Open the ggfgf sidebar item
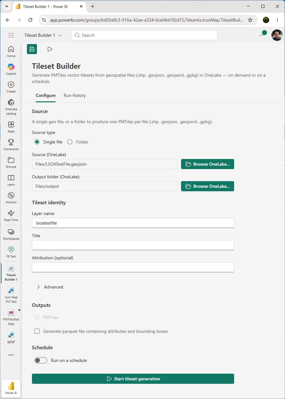This screenshot has height=399, width=285. (11, 337)
